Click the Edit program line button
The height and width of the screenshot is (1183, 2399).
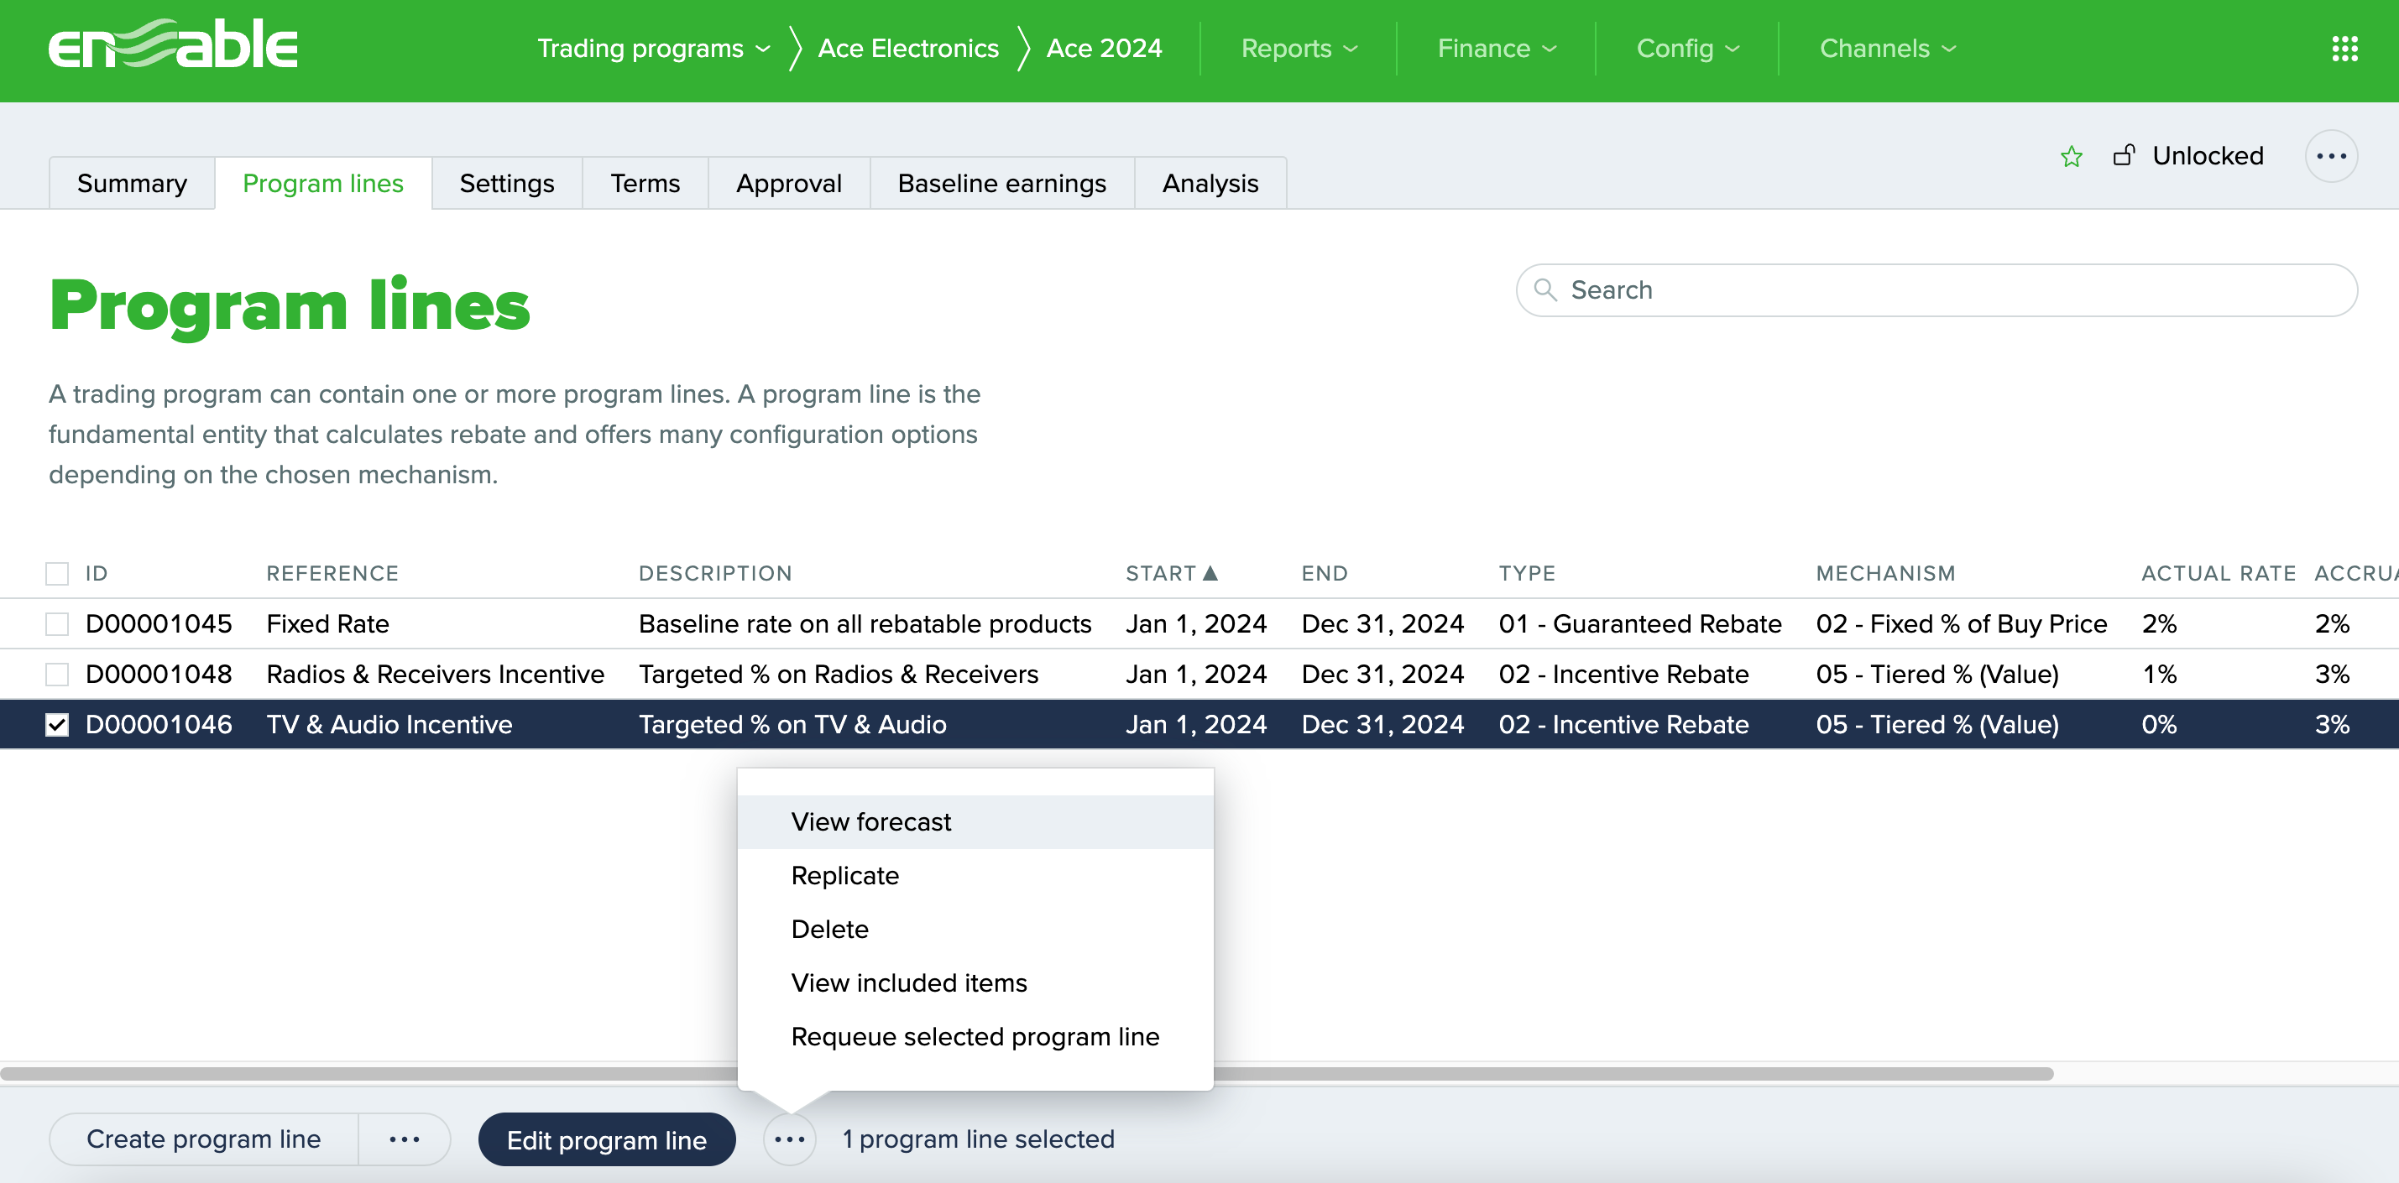click(606, 1139)
